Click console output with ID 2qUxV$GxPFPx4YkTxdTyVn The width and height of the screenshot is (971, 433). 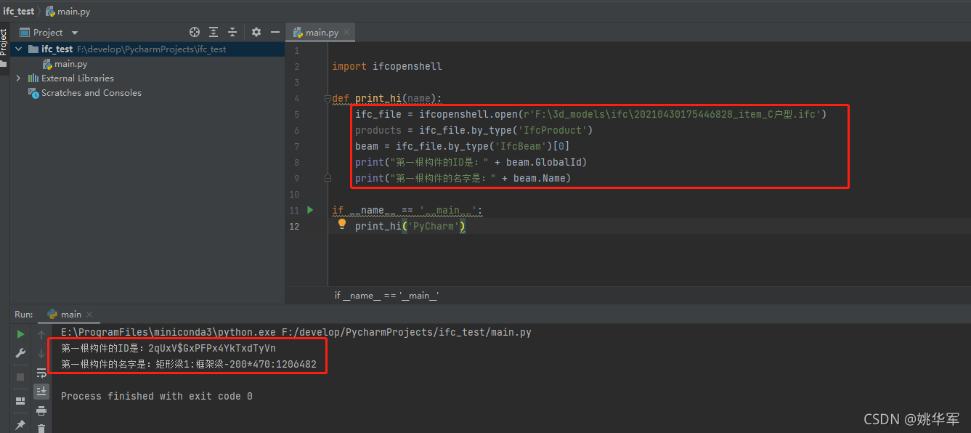168,349
